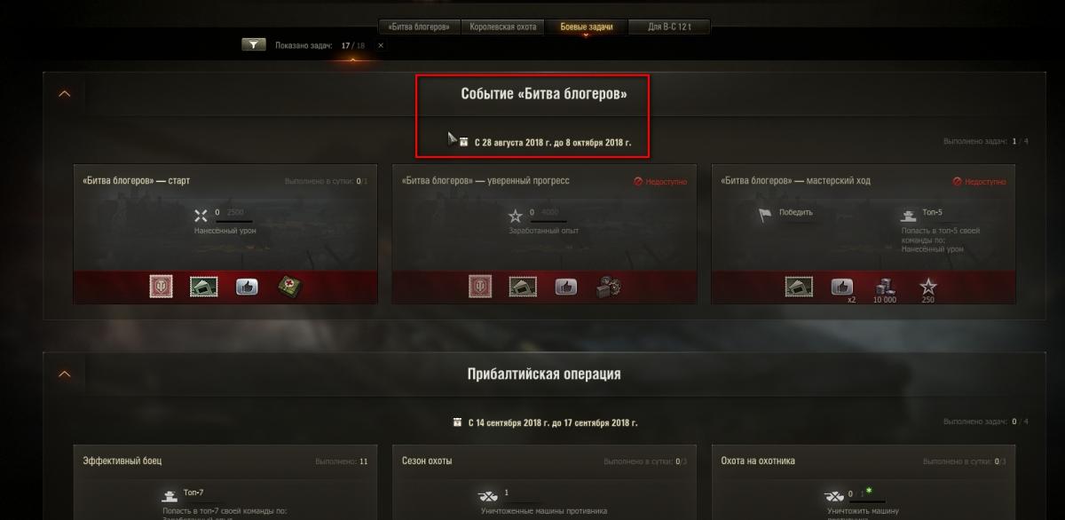
Task: Click the filter funnel icon beside Показано задач
Action: tap(254, 44)
